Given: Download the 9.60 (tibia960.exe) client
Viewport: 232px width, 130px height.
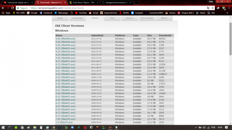Looking at the screenshot, I should tap(65, 39).
